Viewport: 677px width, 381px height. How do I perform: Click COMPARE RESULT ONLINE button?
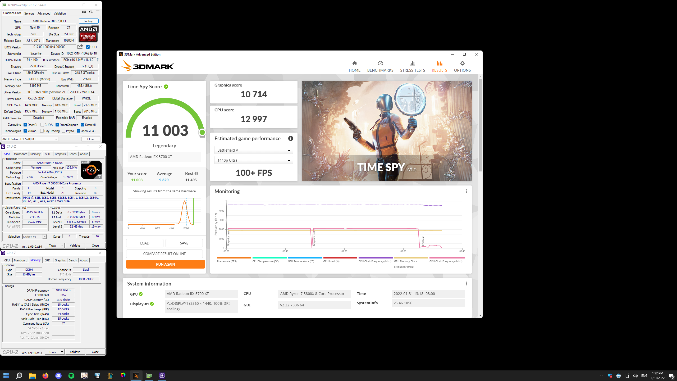point(164,254)
